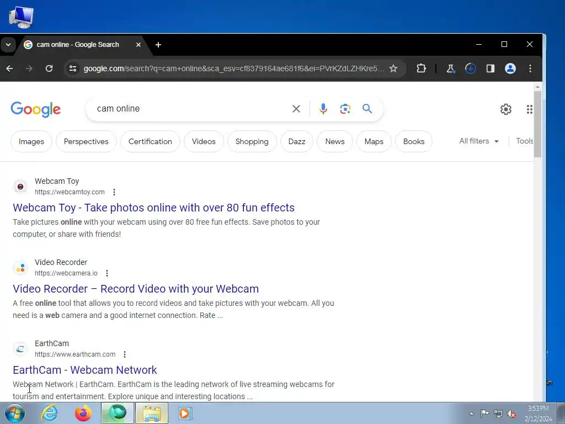Open Chrome Labs flask icon
Screen dimensions: 565x424
450,68
